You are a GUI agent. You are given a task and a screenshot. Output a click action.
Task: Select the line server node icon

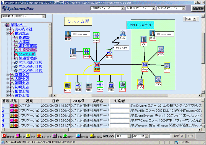100,85
